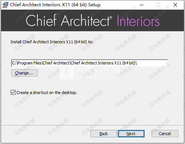
Task: Click the separator line above the buttons
Action: [92, 125]
